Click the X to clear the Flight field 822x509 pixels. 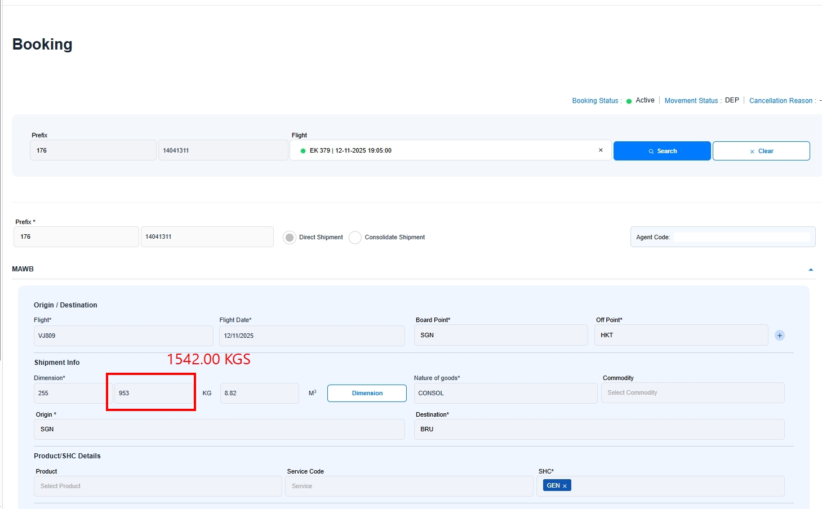pyautogui.click(x=601, y=150)
